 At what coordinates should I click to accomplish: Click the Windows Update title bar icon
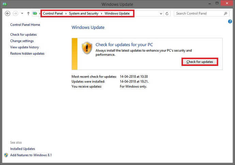(x=4, y=4)
